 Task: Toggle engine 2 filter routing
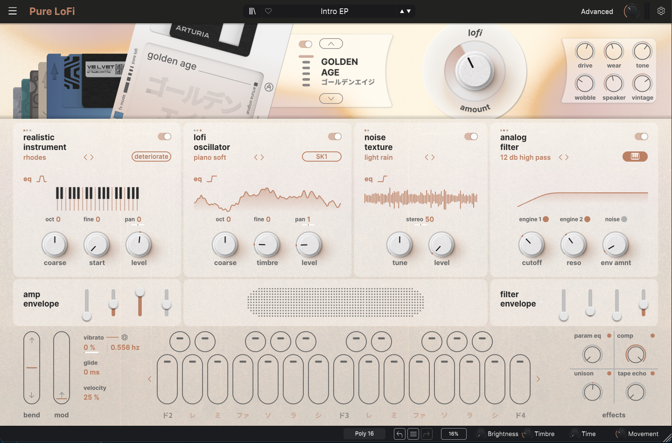coord(587,219)
